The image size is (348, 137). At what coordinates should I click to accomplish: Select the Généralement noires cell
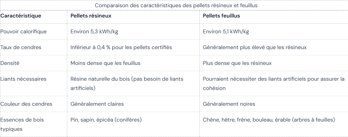[274, 104]
